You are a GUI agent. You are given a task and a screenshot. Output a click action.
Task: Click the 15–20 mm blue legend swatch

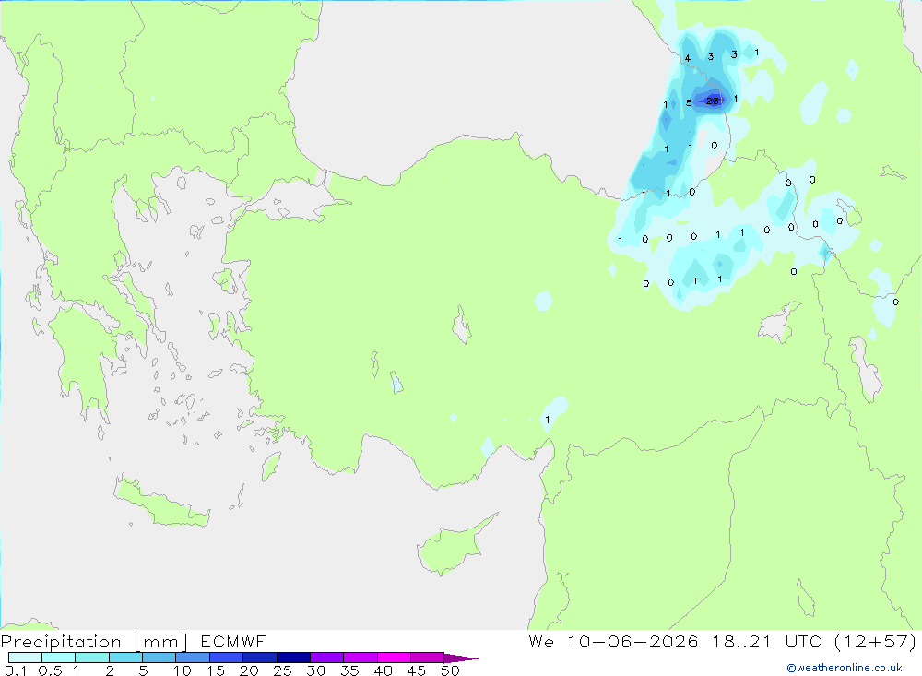point(227,658)
